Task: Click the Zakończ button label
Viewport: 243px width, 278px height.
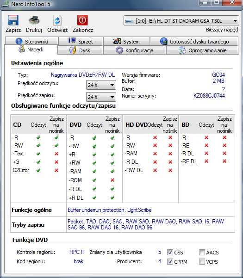Action: pos(83,30)
